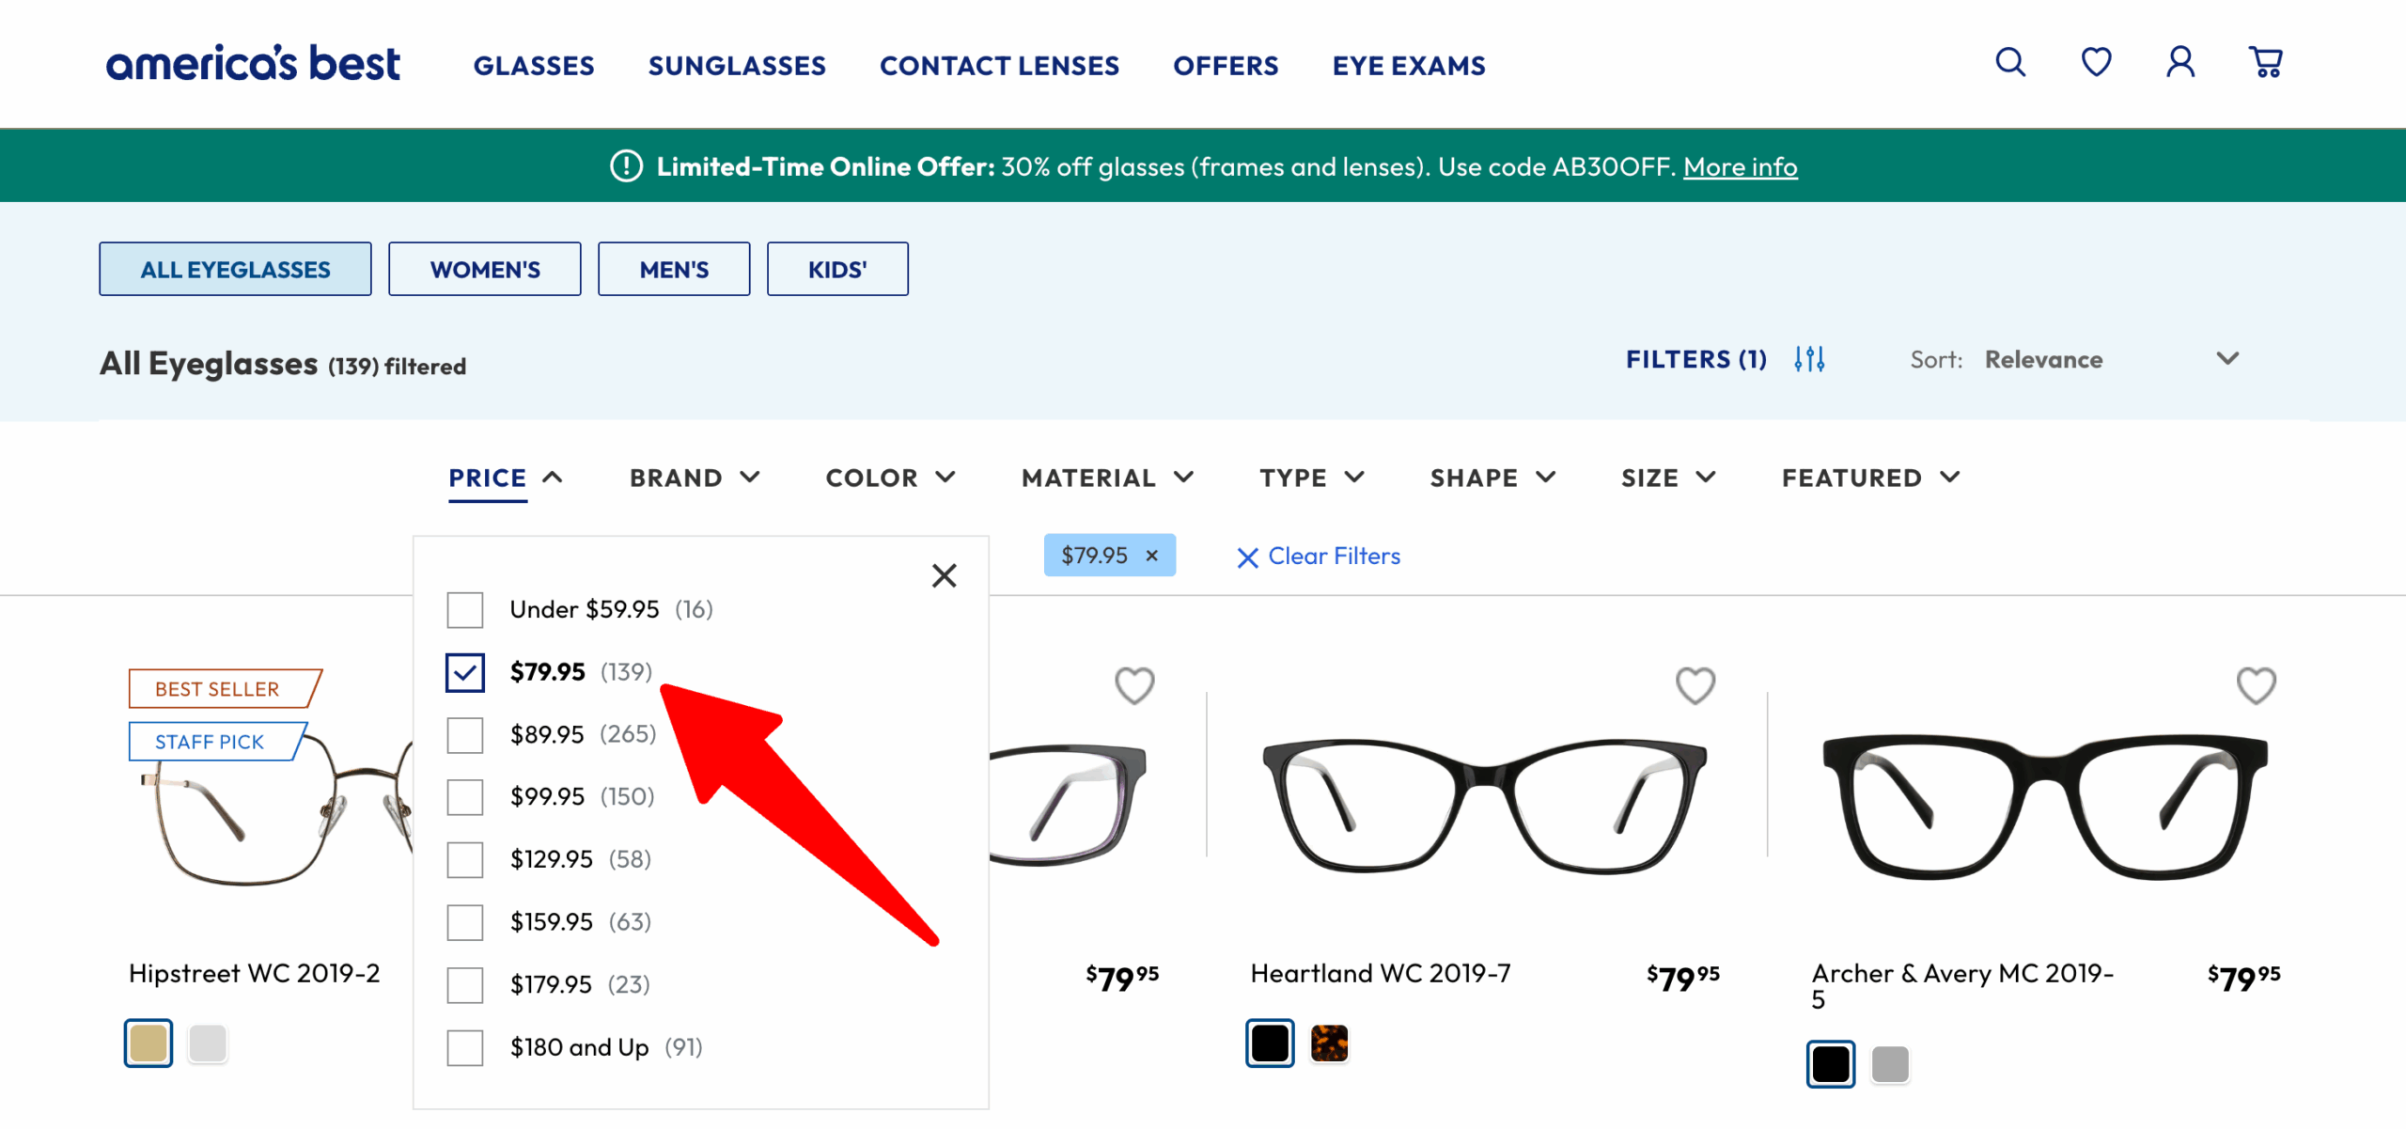Open the Sort Relevance dropdown
This screenshot has height=1129, width=2406.
click(2075, 359)
